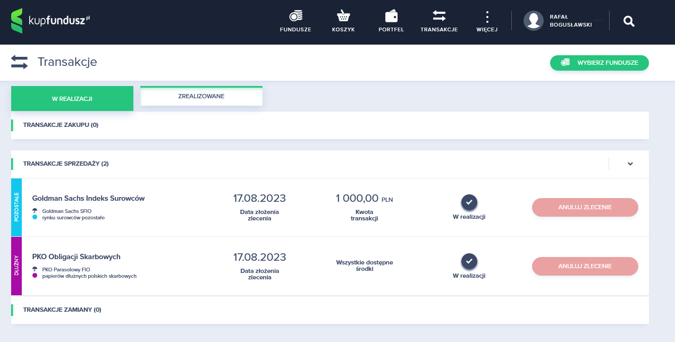This screenshot has height=342, width=675.
Task: Expand the Transakcje zakupu (0) section
Action: click(330, 125)
